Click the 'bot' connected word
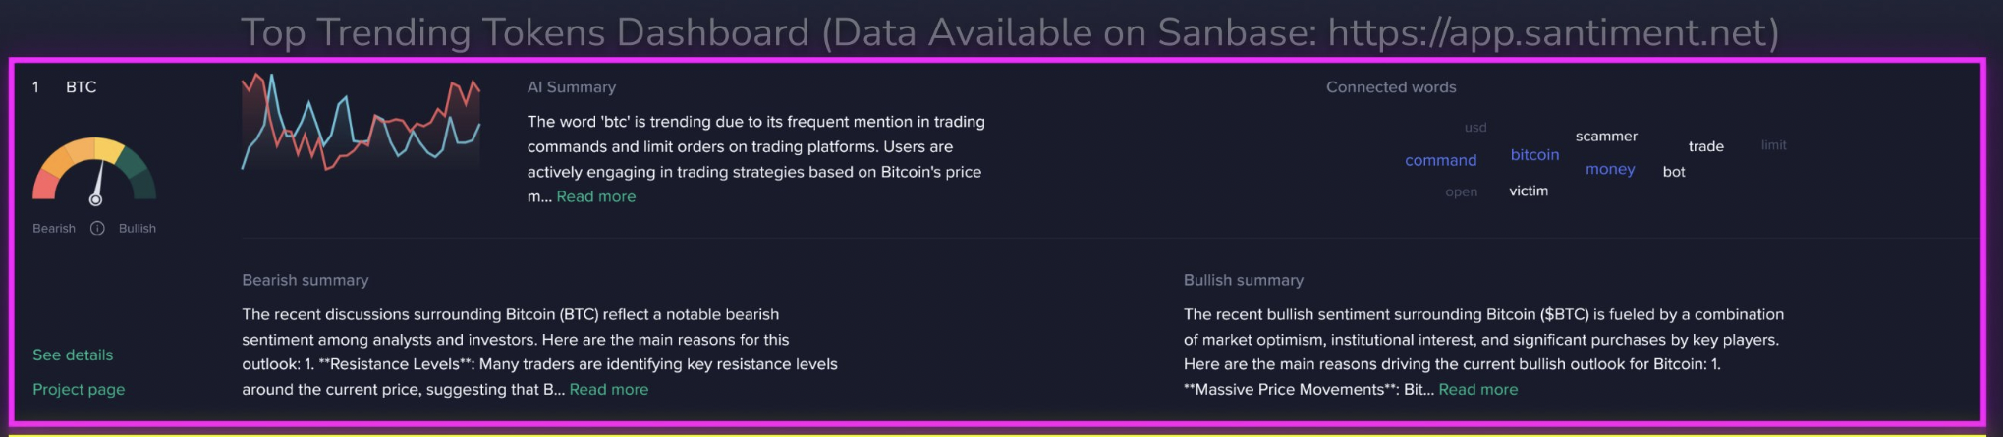This screenshot has height=437, width=2003. (x=1674, y=172)
